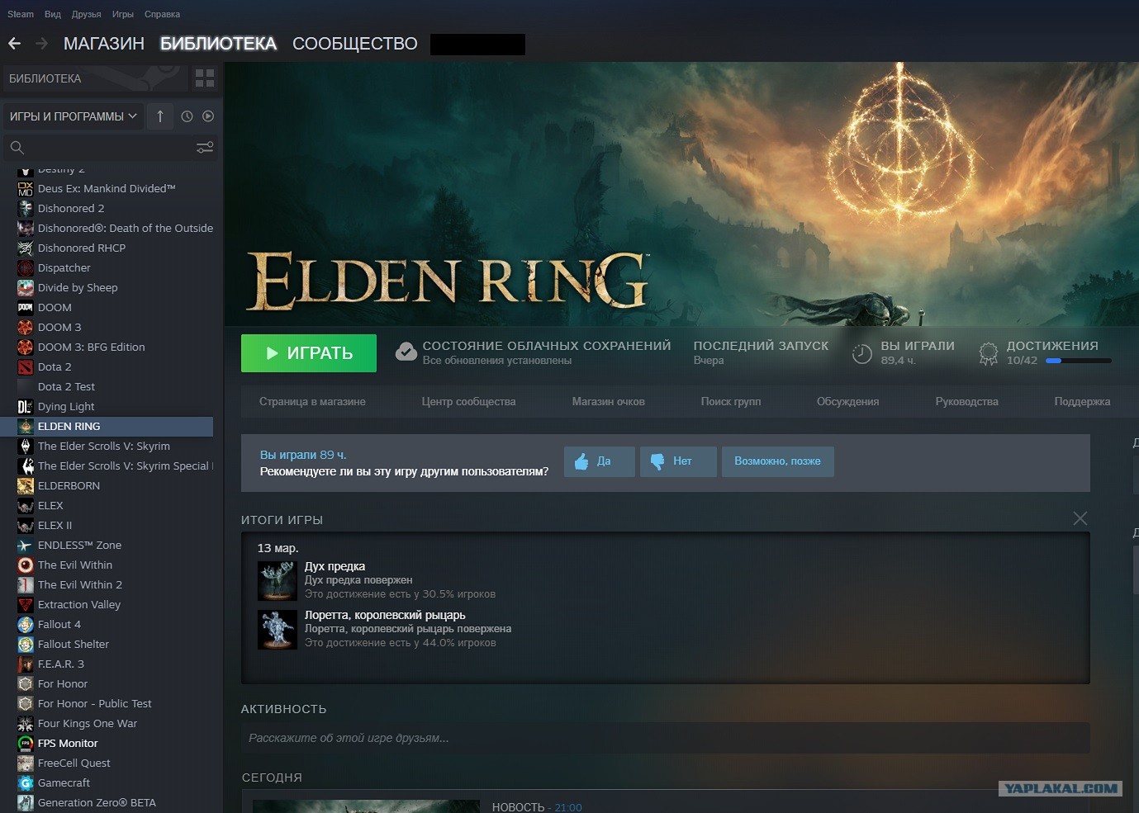
Task: Select Deus Ex: Mankind Divided icon
Action: pyautogui.click(x=26, y=189)
